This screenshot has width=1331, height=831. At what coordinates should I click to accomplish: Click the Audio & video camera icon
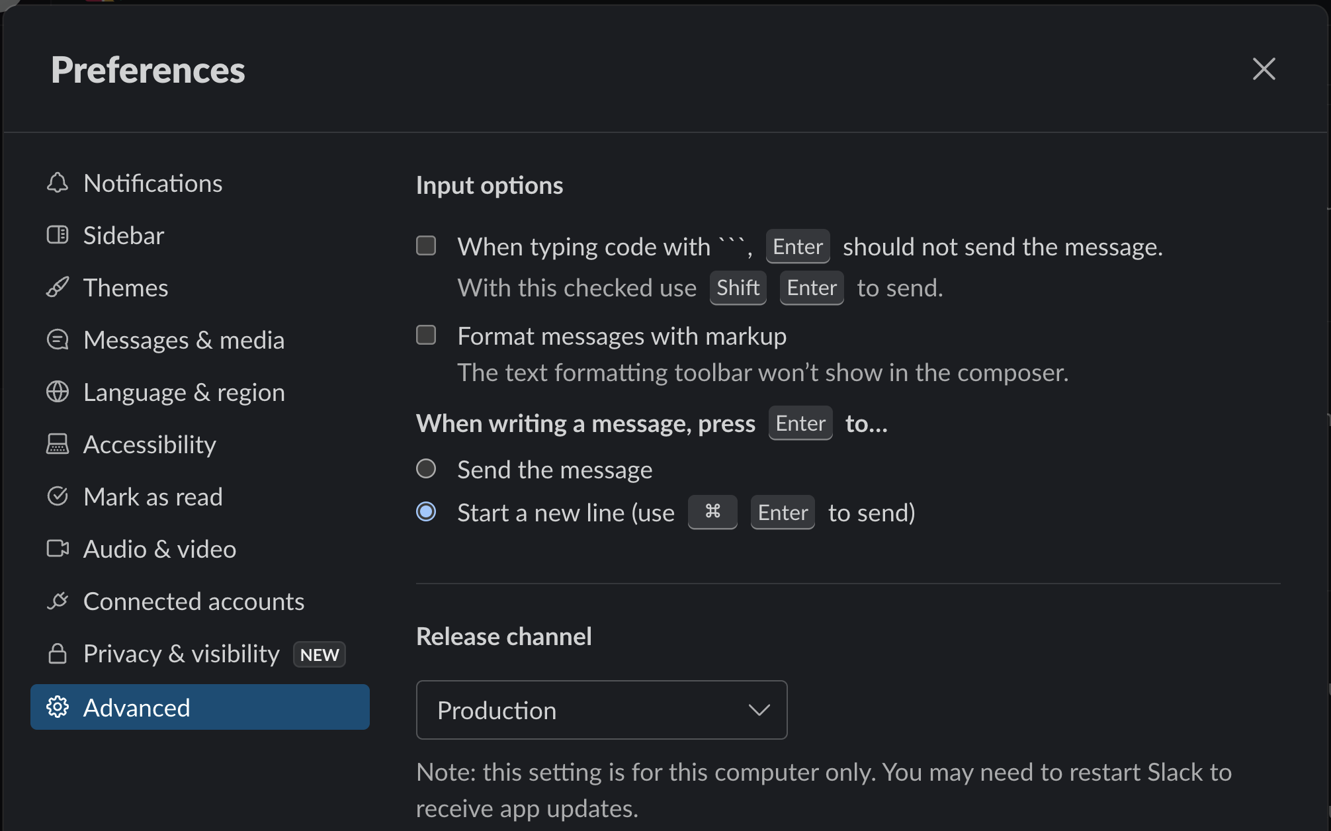(x=58, y=548)
